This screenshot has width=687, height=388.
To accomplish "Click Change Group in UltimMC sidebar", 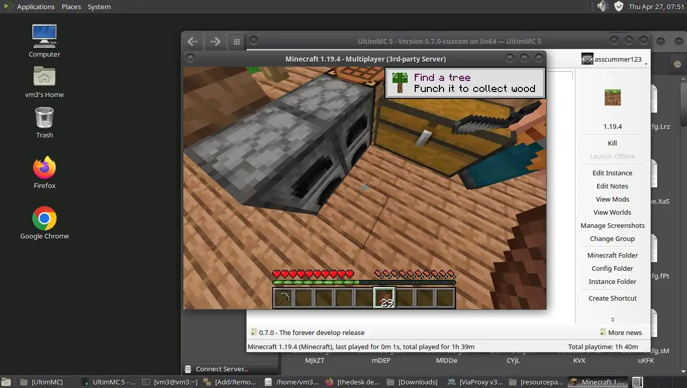I will coord(613,238).
